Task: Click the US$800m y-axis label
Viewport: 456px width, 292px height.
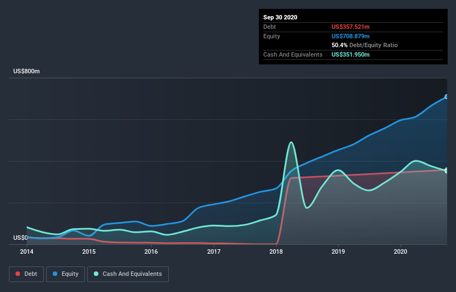Action: [x=27, y=71]
